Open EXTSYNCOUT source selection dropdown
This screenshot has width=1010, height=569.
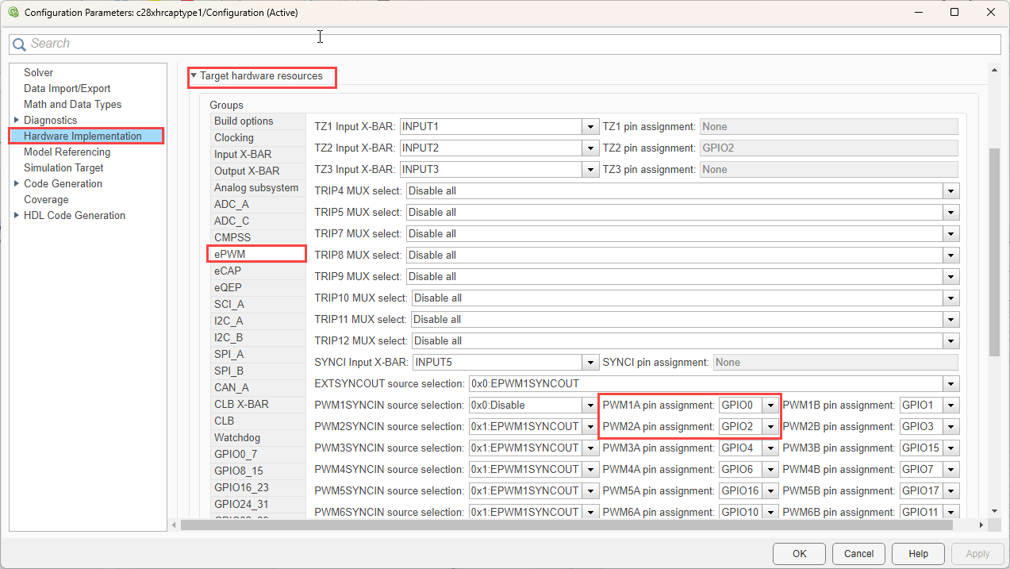point(950,384)
